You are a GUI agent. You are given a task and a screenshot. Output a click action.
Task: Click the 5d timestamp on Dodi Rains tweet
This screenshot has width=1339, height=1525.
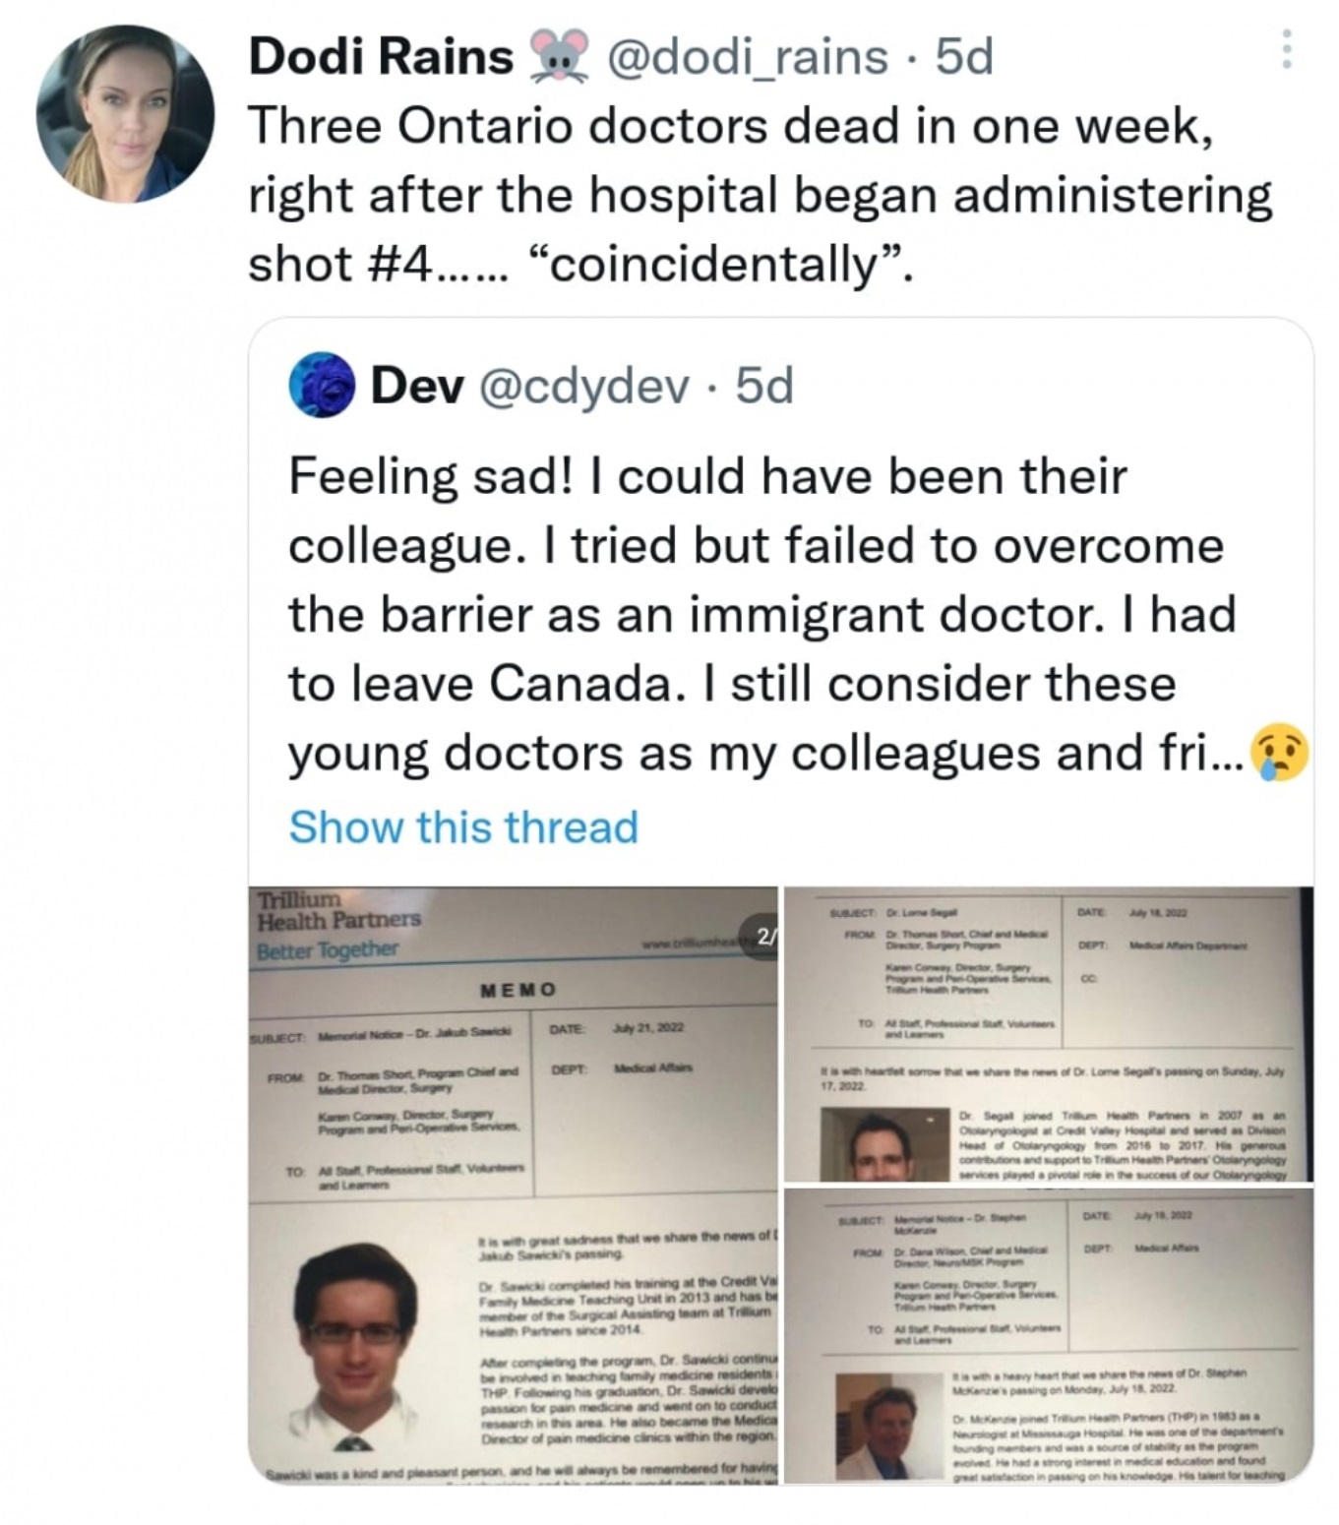click(x=964, y=56)
